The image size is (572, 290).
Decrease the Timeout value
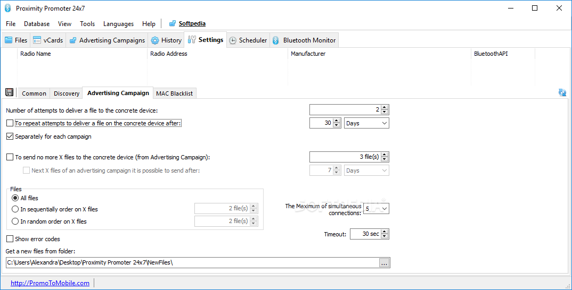coord(385,236)
